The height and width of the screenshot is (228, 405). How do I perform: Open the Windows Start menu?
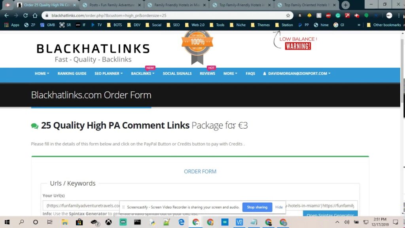7,222
